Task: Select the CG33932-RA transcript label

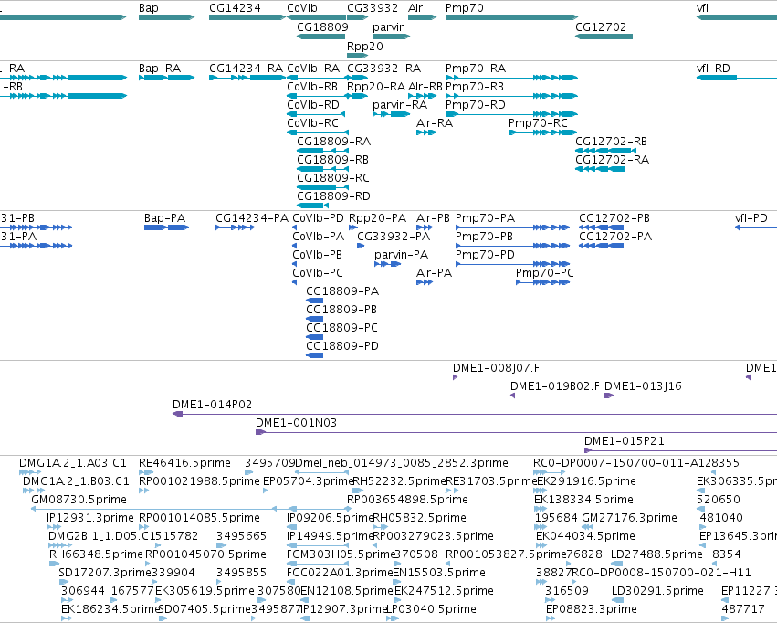Action: point(384,69)
